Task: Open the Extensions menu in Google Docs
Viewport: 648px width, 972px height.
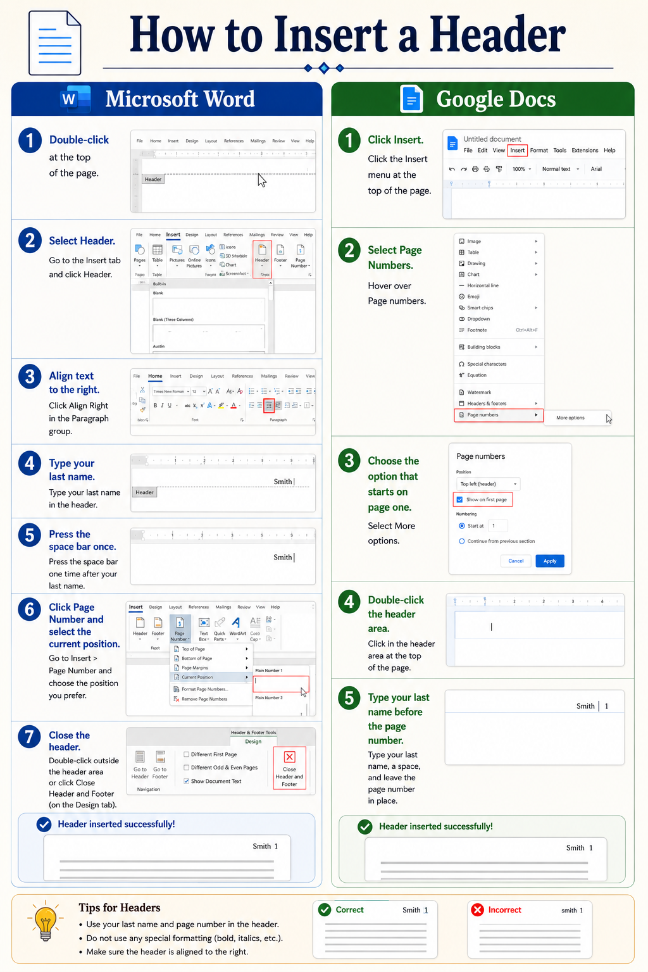Action: [x=585, y=151]
